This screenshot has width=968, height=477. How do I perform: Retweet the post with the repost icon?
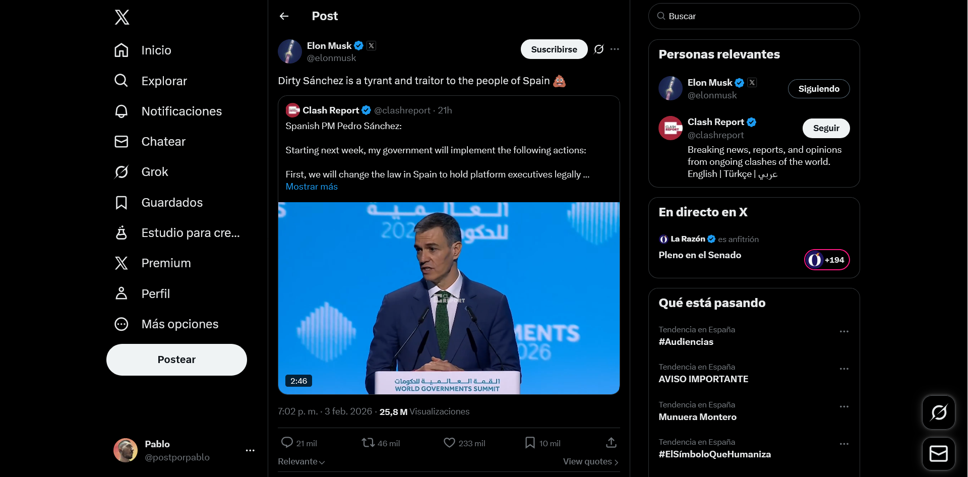pos(369,442)
